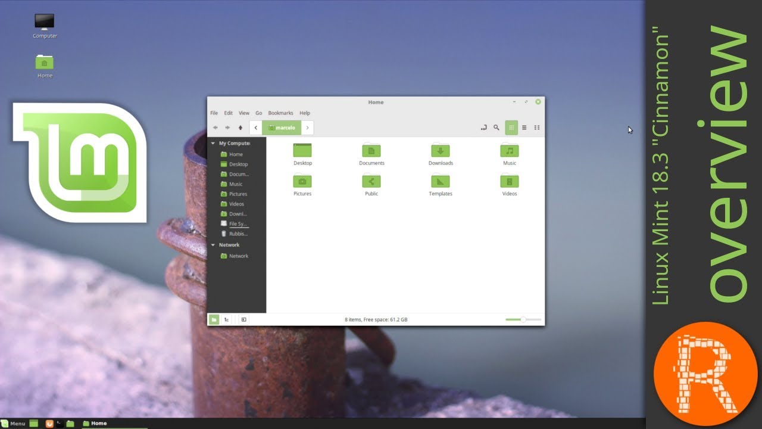This screenshot has height=429, width=762.
Task: Select the Documents folder icon
Action: (371, 150)
